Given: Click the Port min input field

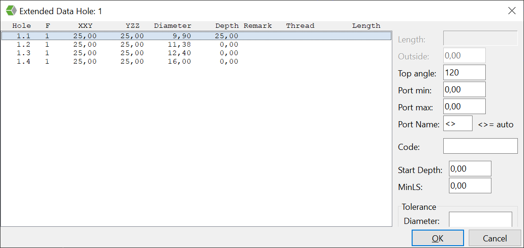Looking at the screenshot, I should [464, 90].
